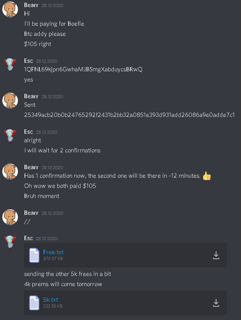241x320 pixels.
Task: Click timestamp beside Esc above Free.txt
Action: point(46,239)
